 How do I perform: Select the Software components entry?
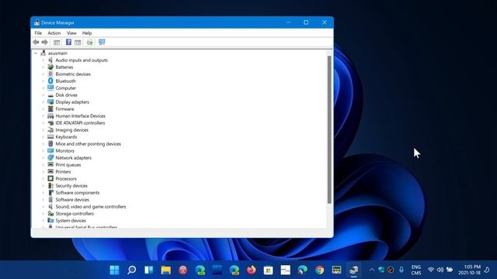pyautogui.click(x=78, y=193)
